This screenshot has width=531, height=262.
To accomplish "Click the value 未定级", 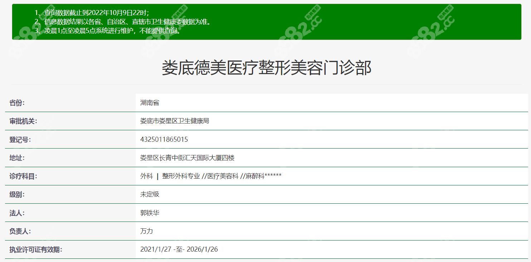I will coord(150,194).
